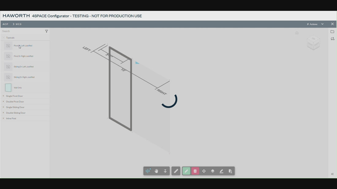Viewport: 337px width, 189px height.
Task: Open the folder icon in right sidebar
Action: point(332,31)
